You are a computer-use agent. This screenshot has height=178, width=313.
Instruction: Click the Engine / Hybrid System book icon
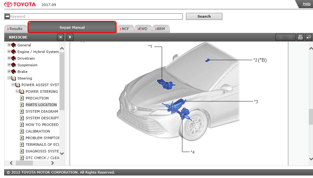14,52
